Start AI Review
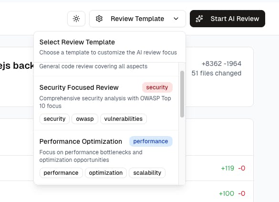Screen dimensions: 279x202 (x=227, y=19)
